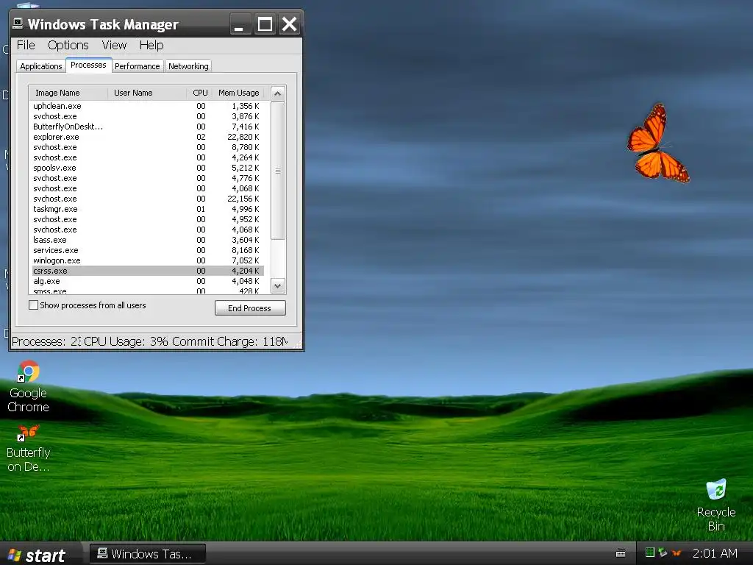Screen dimensions: 753x565
Task: Switch to the Networking tab
Action: click(188, 66)
